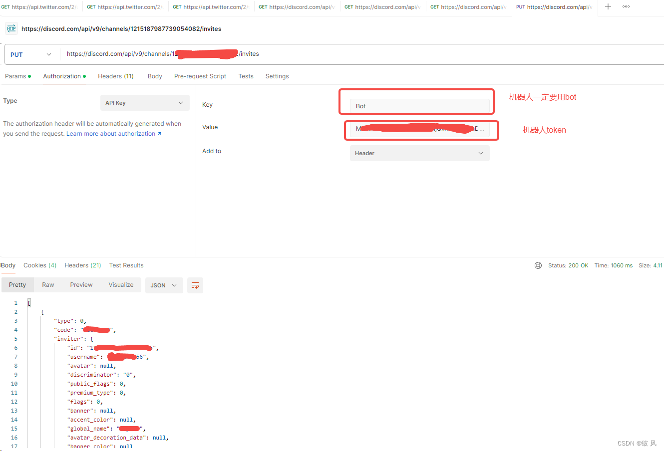Viewport: 664px width, 451px height.
Task: Click the "discriminator": "0" line
Action: [x=101, y=375]
